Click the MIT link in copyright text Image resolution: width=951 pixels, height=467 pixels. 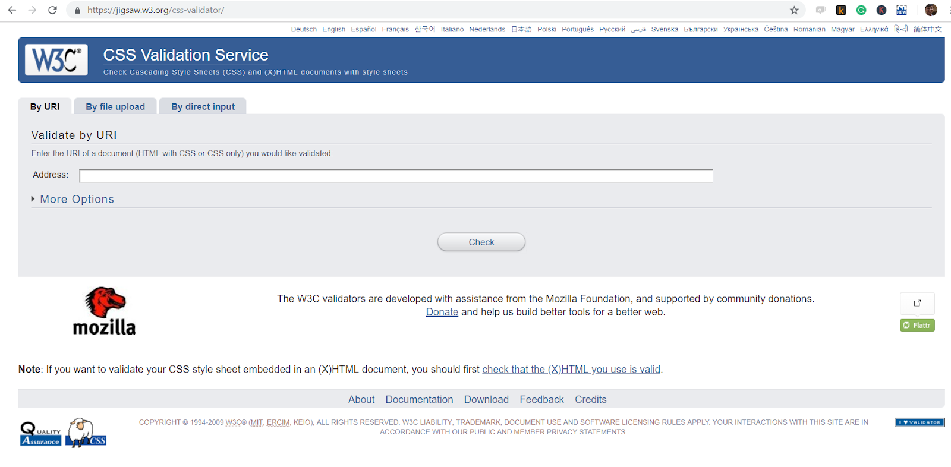(257, 423)
